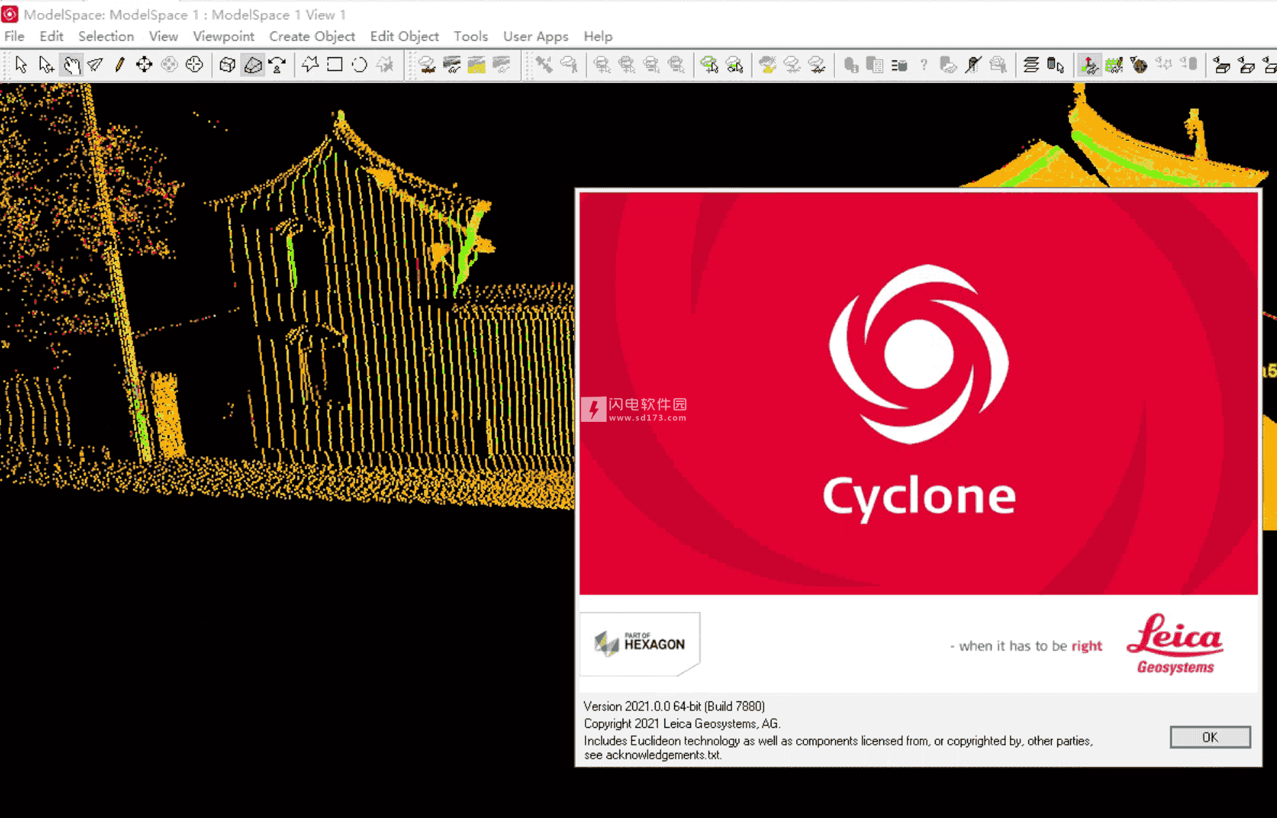Image resolution: width=1277 pixels, height=818 pixels.
Task: Select the paper-plane Seek tool
Action: [95, 65]
